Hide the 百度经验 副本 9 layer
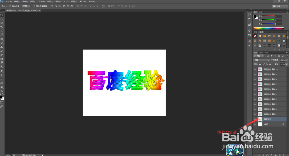Screen dimensions: 289x156 255,75
